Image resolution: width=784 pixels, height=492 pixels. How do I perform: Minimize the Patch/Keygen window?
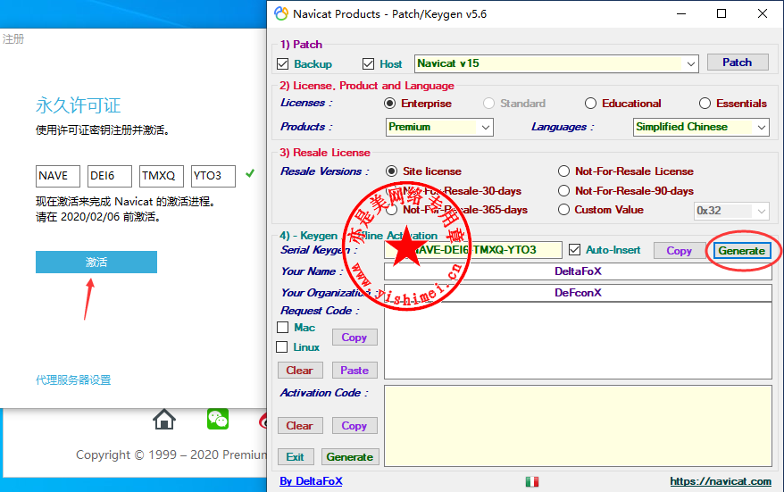(681, 13)
